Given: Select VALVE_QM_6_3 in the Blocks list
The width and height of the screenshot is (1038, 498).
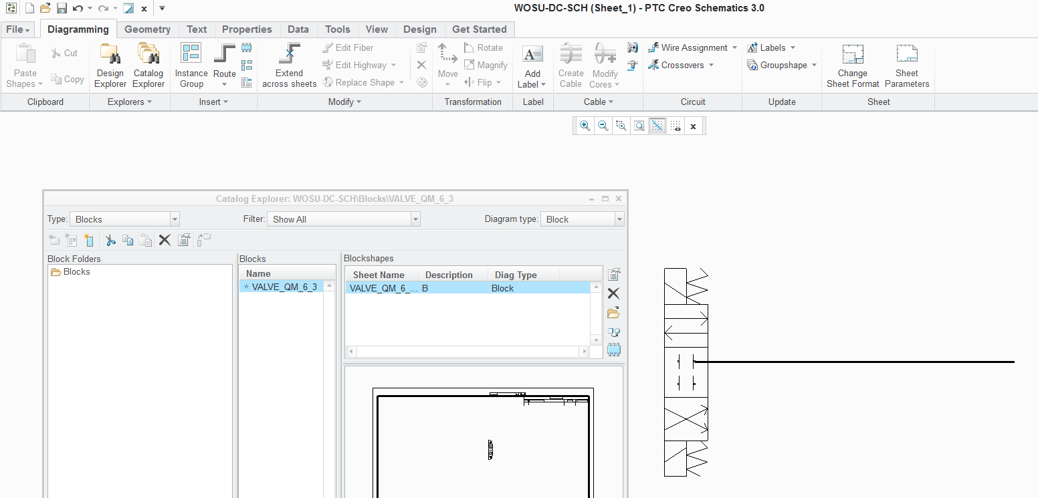Looking at the screenshot, I should [280, 287].
